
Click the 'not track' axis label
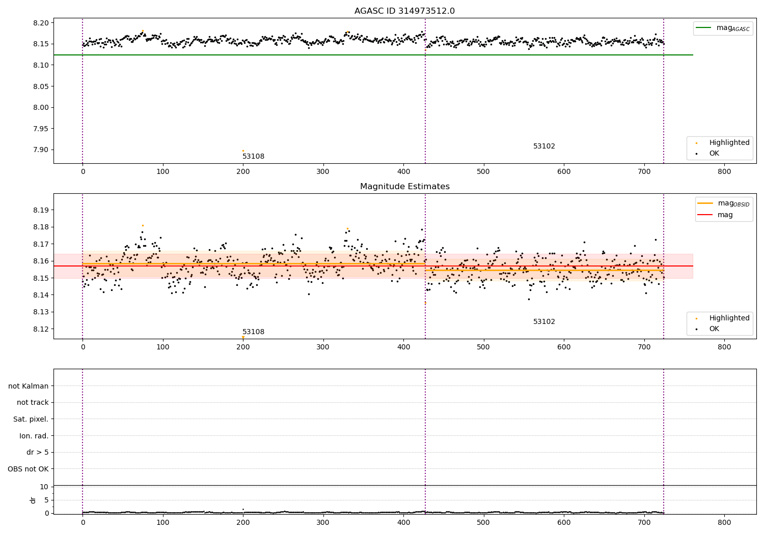coord(33,403)
